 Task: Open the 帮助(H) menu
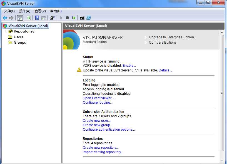(56, 11)
